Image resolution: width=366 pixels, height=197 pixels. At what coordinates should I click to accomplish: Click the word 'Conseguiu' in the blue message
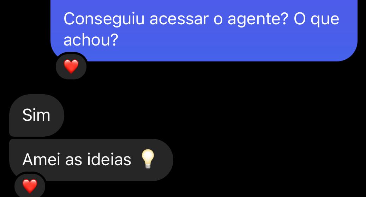104,19
